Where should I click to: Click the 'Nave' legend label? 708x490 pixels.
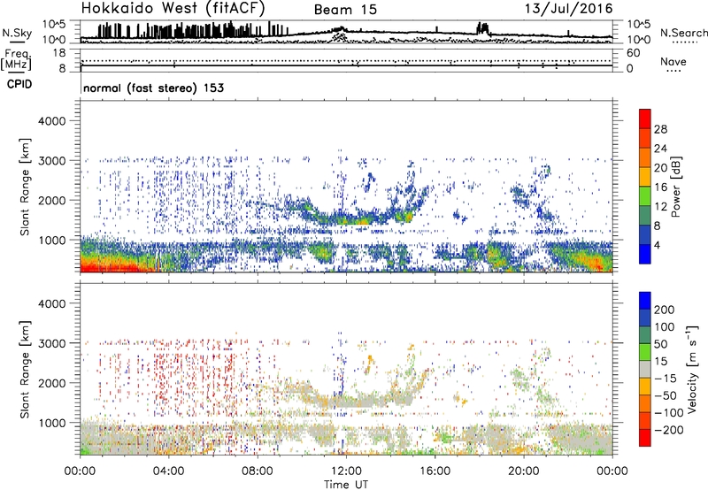[673, 61]
